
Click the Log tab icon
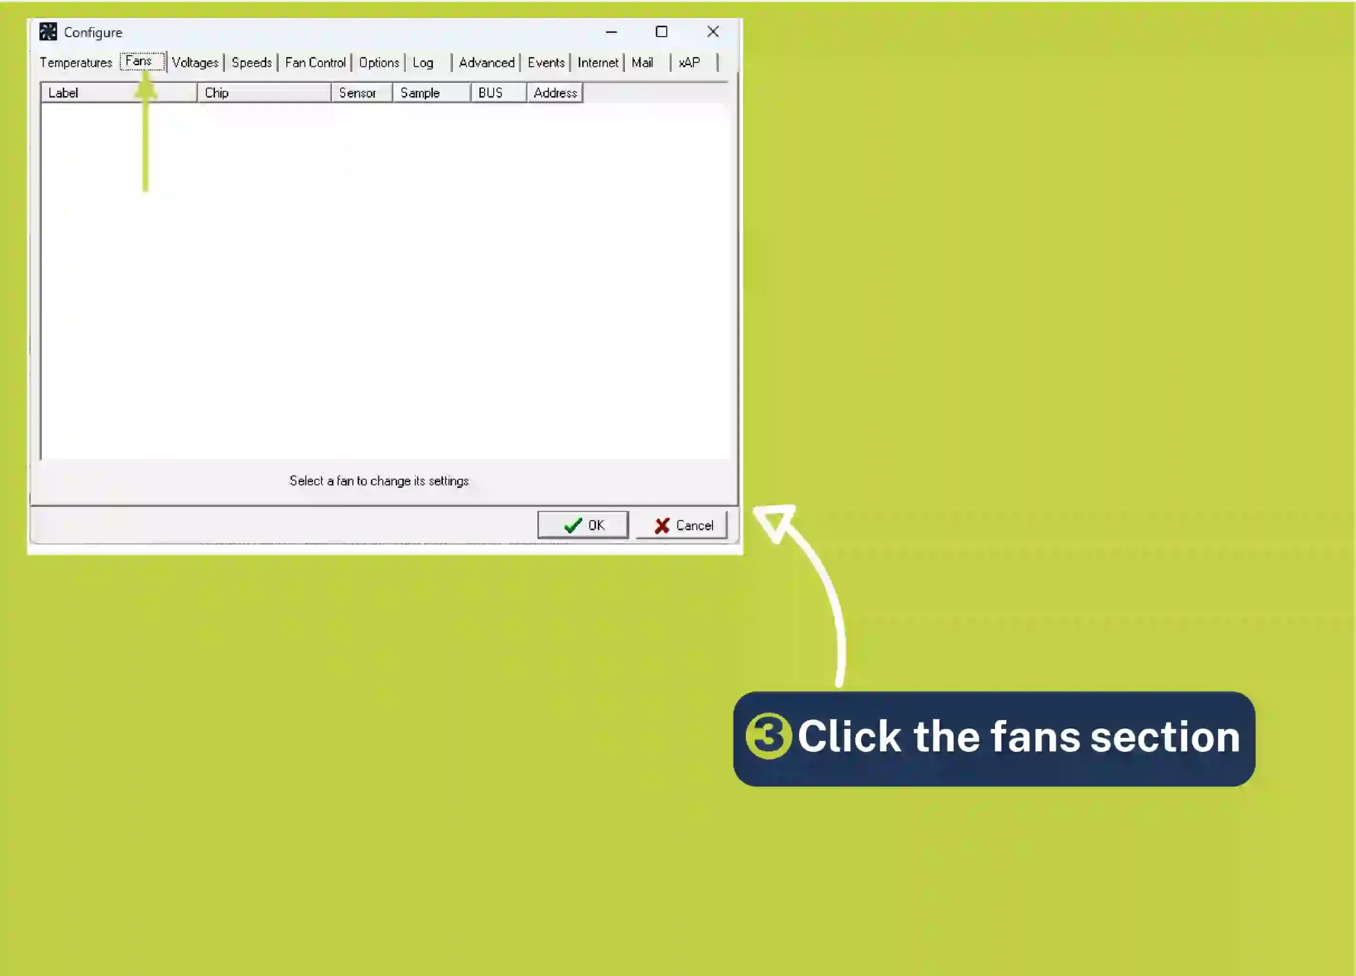click(x=423, y=62)
